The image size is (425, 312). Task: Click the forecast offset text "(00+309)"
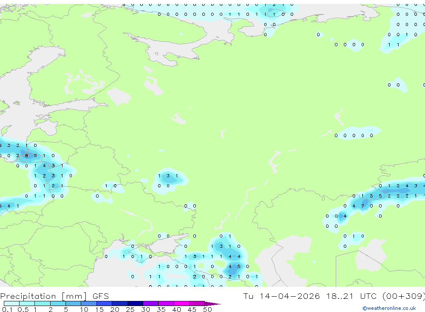coord(404,296)
